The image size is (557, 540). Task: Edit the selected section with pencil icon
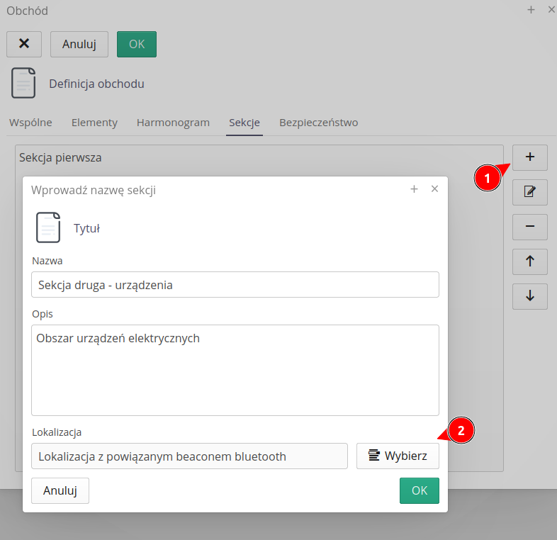click(530, 191)
